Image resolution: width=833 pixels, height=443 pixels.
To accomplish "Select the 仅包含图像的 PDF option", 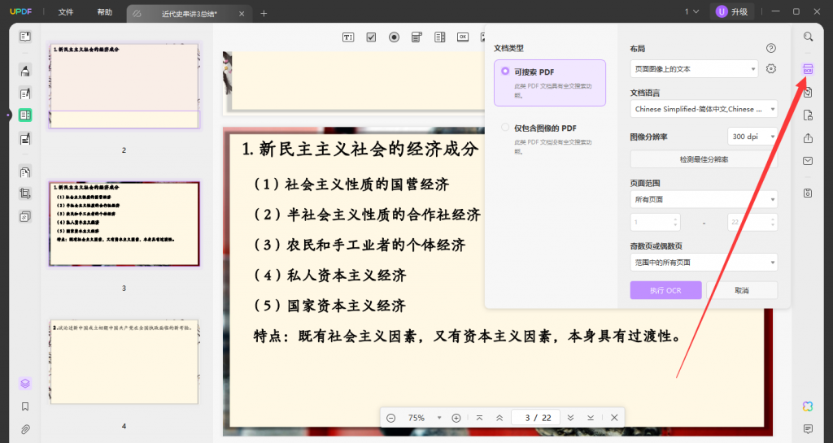I will [x=550, y=139].
